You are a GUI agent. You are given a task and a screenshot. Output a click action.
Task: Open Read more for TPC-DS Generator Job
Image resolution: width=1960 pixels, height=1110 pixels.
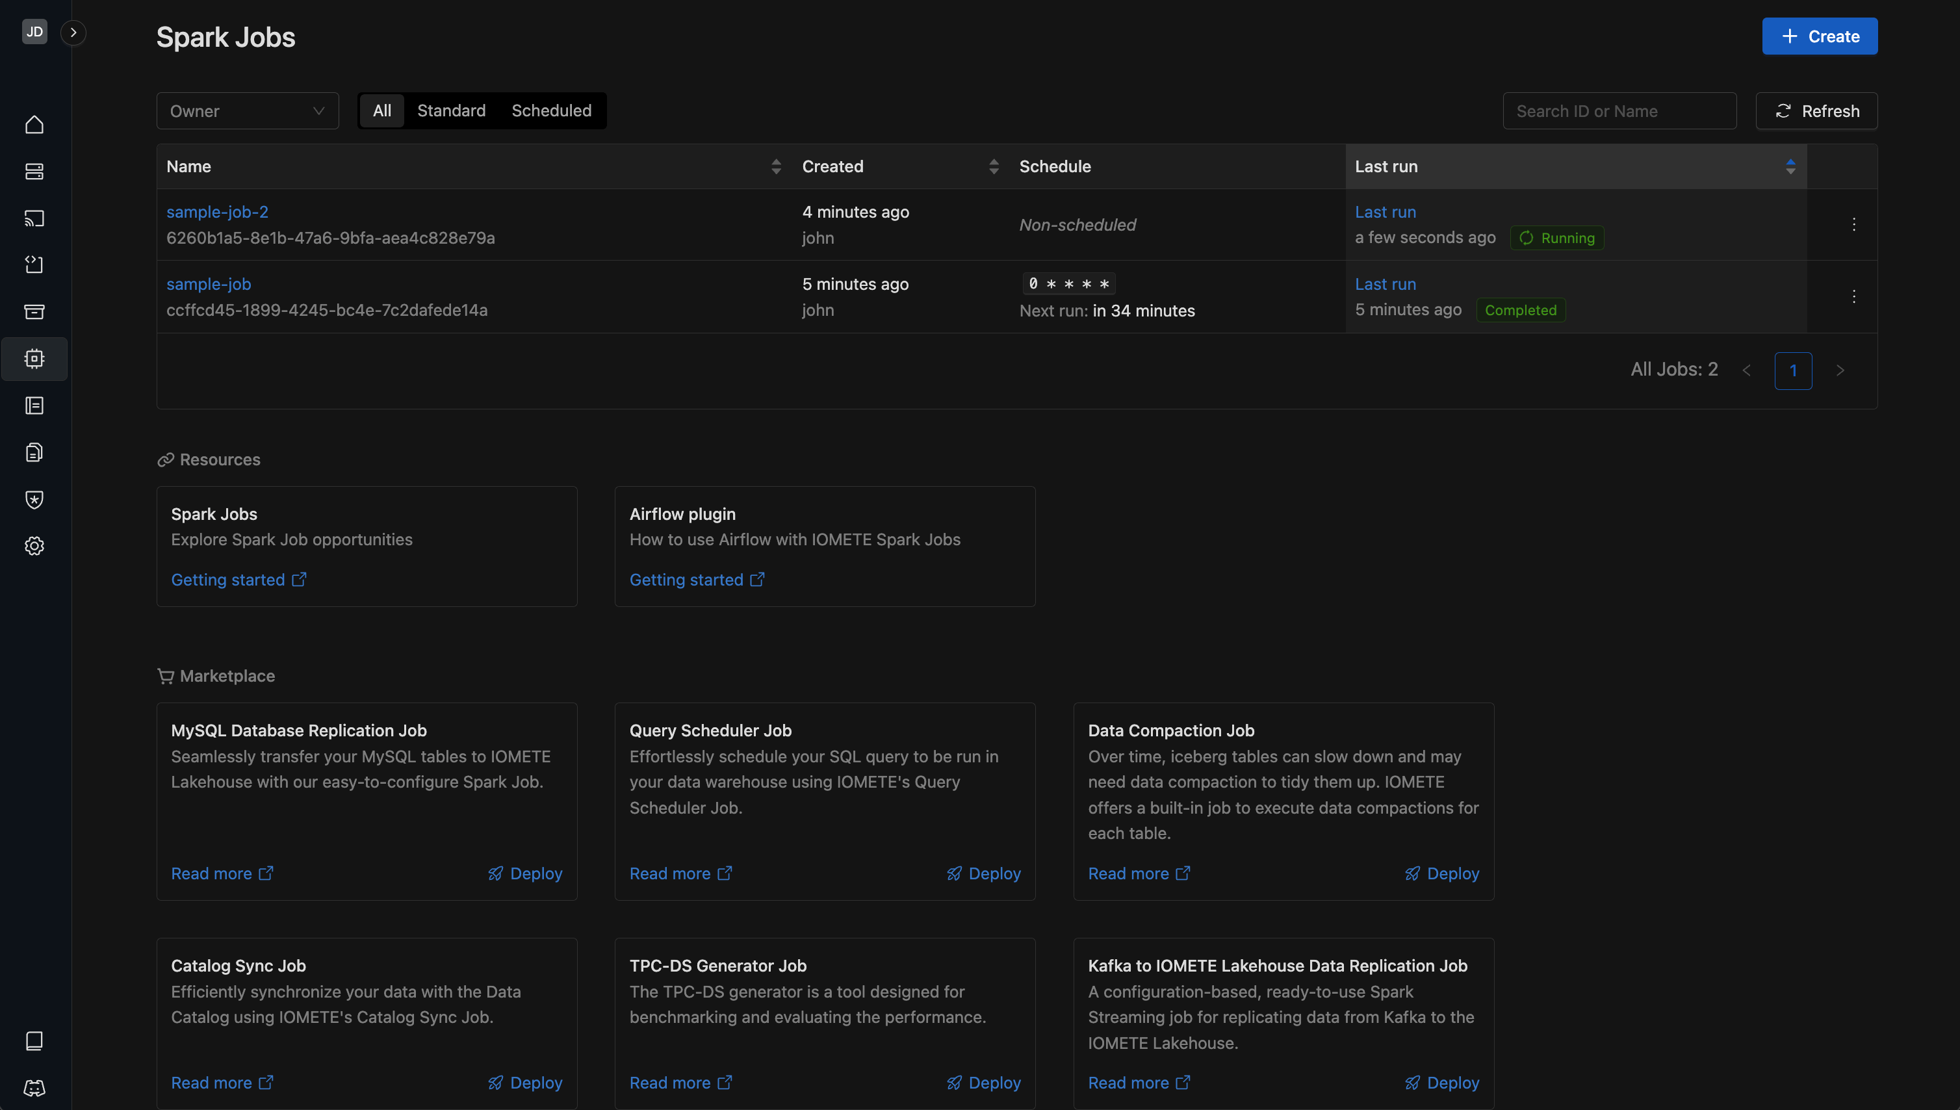(x=681, y=1083)
